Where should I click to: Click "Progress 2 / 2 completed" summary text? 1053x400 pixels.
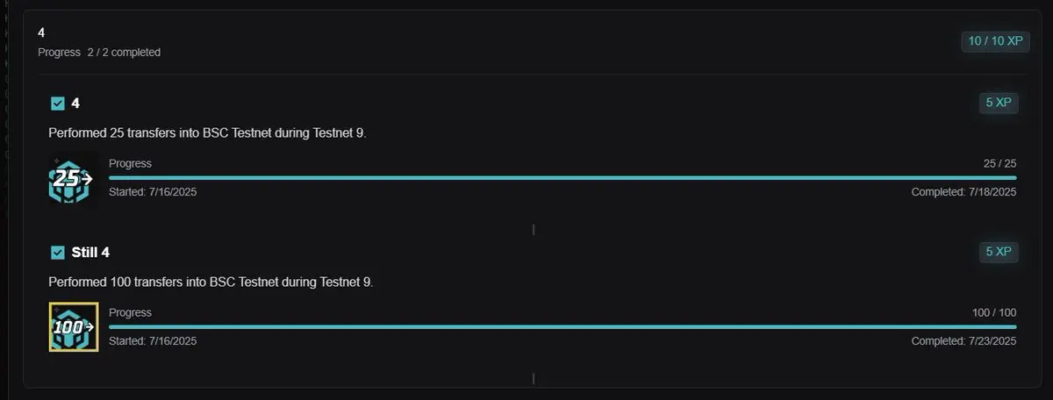99,53
